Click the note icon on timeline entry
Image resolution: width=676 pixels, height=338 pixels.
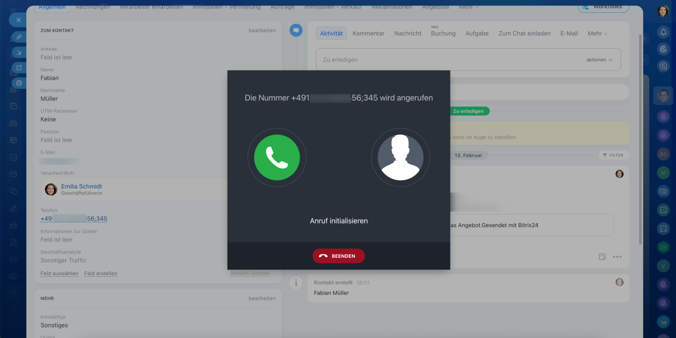tap(602, 257)
